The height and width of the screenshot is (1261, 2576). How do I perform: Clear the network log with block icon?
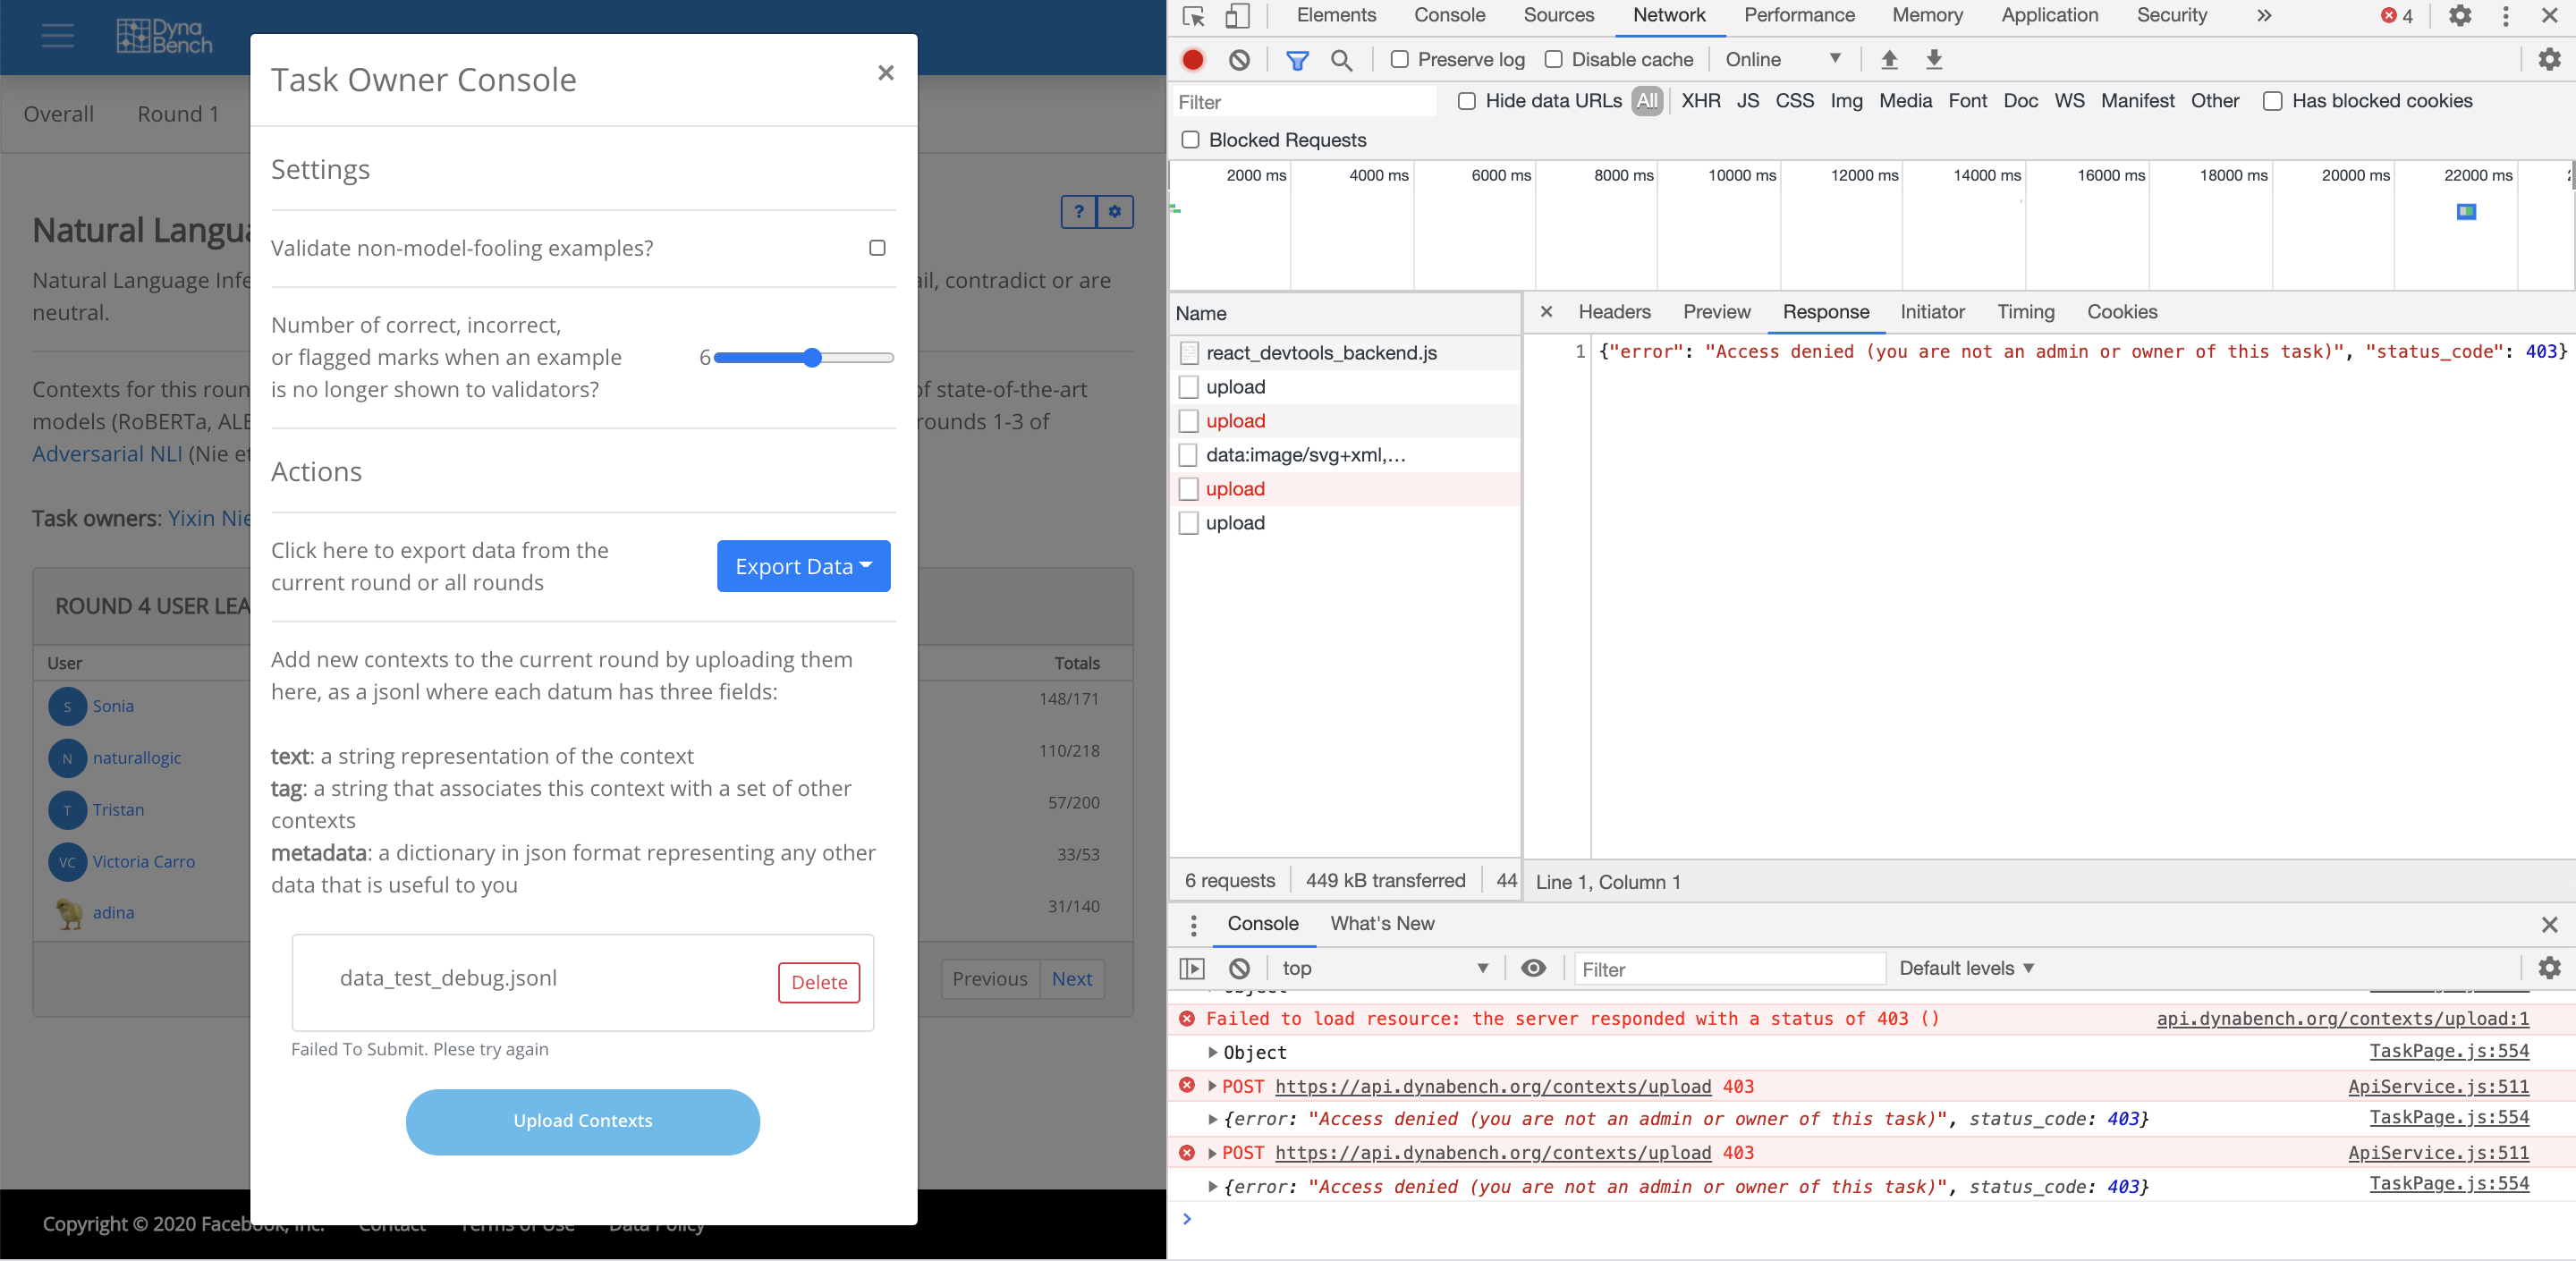point(1240,60)
